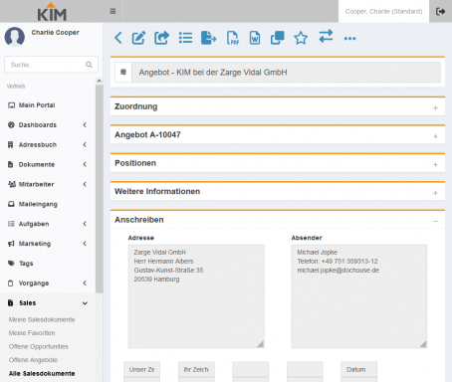The height and width of the screenshot is (382, 452).
Task: Go back with the left arrow icon
Action: point(118,38)
